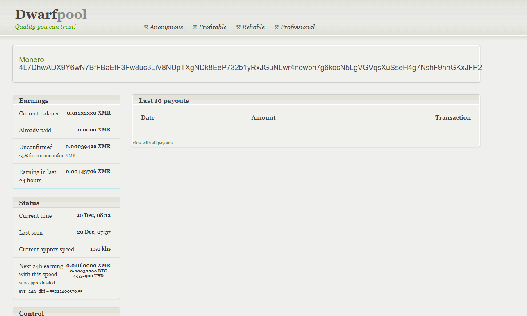Click the Unconfirmed XMR amount
The width and height of the screenshot is (527, 316).
(x=88, y=147)
